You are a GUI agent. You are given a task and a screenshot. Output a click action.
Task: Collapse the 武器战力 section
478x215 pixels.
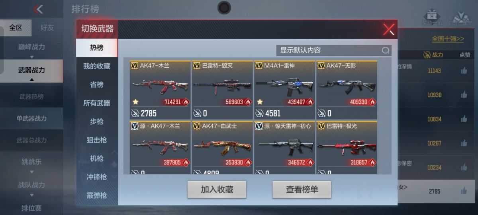[31, 71]
